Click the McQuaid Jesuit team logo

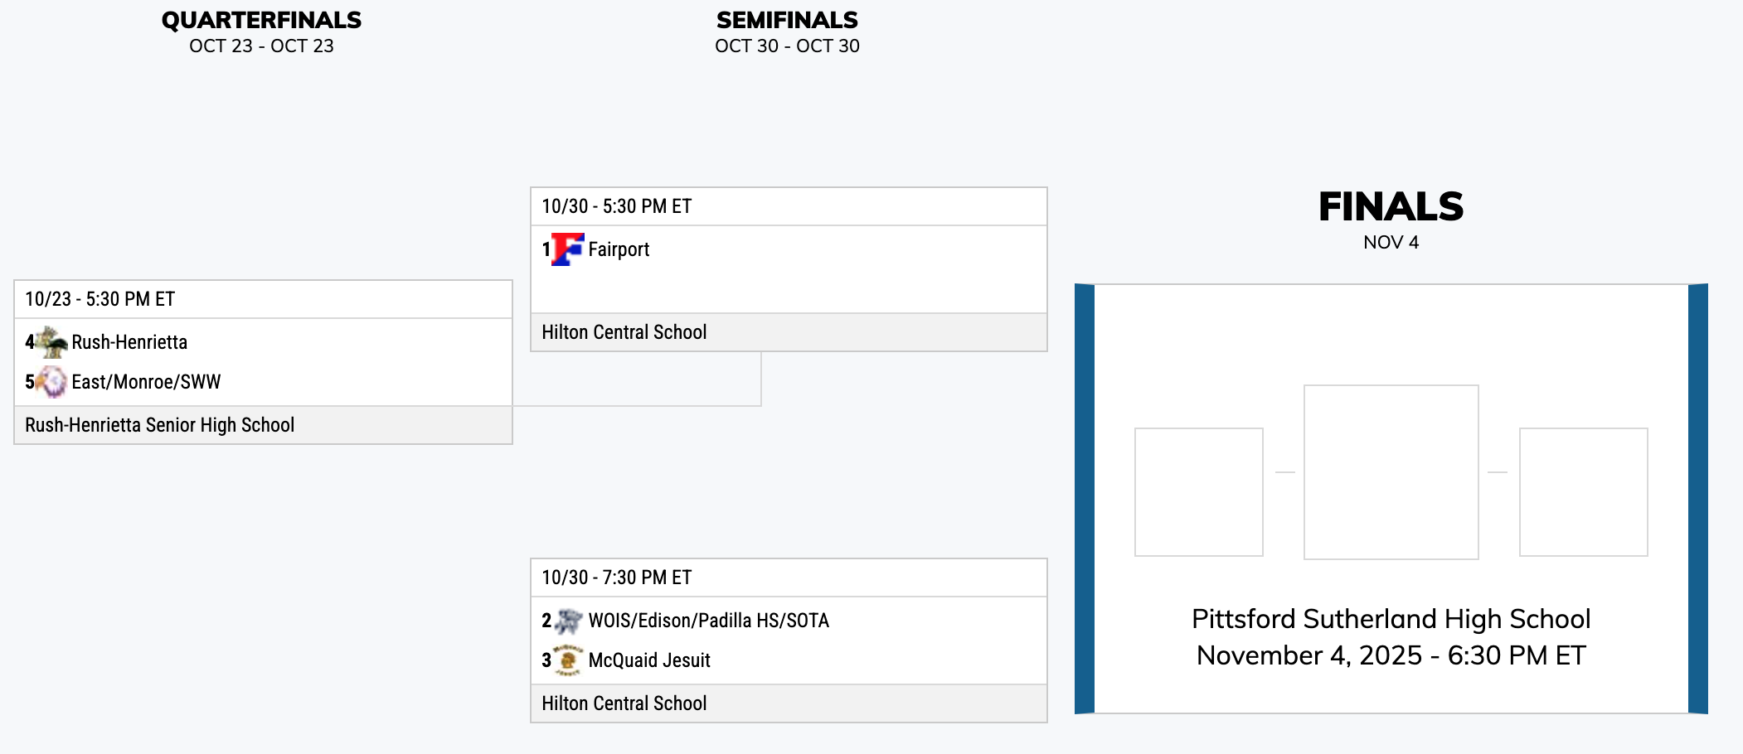point(569,660)
